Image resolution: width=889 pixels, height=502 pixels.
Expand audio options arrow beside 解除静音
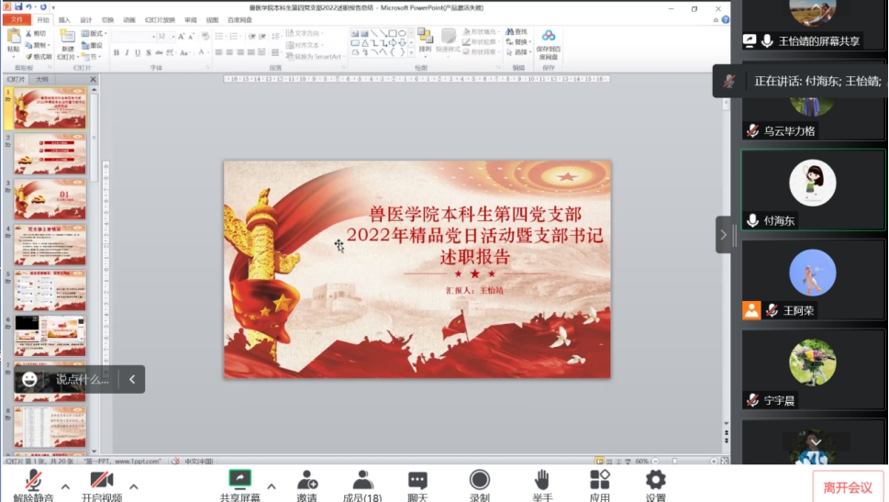(x=65, y=486)
